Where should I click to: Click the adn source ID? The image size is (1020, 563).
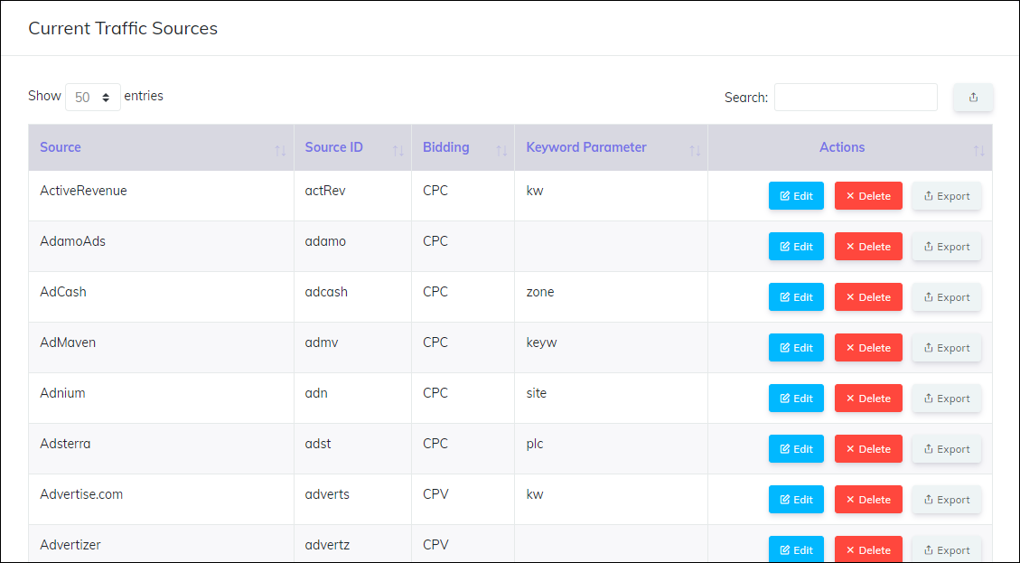click(x=316, y=393)
